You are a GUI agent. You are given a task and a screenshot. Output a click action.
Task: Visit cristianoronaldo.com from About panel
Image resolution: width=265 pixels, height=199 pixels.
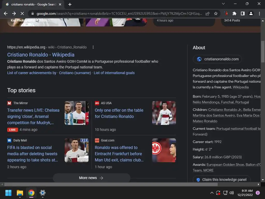(217, 59)
